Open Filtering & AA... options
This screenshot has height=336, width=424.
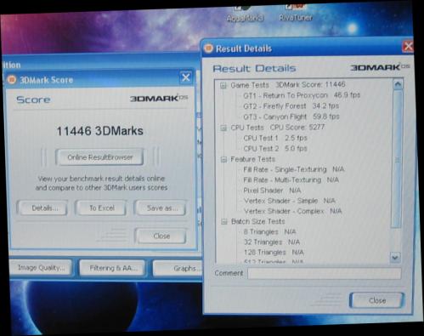pyautogui.click(x=112, y=268)
